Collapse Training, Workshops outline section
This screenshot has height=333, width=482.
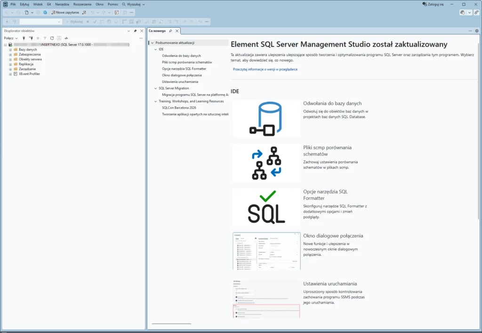tap(155, 102)
